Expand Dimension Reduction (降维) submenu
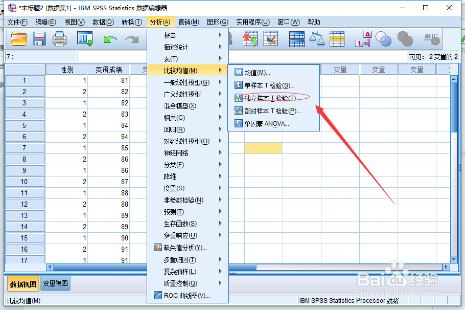This screenshot has height=310, width=465. [188, 176]
